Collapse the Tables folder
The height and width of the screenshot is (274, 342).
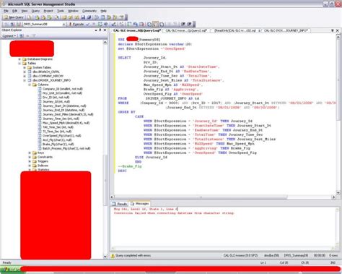pos(19,63)
